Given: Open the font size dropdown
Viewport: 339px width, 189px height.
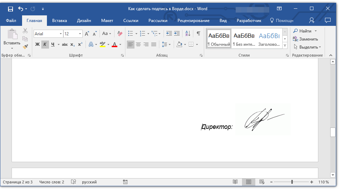Looking at the screenshot, I should (x=80, y=34).
